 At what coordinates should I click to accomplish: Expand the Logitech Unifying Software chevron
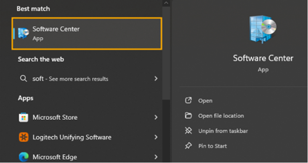(156, 137)
